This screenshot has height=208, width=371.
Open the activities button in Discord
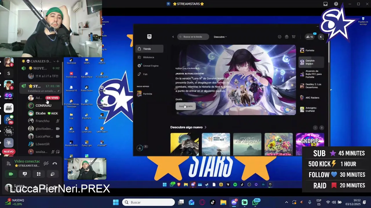pyautogui.click(x=39, y=174)
